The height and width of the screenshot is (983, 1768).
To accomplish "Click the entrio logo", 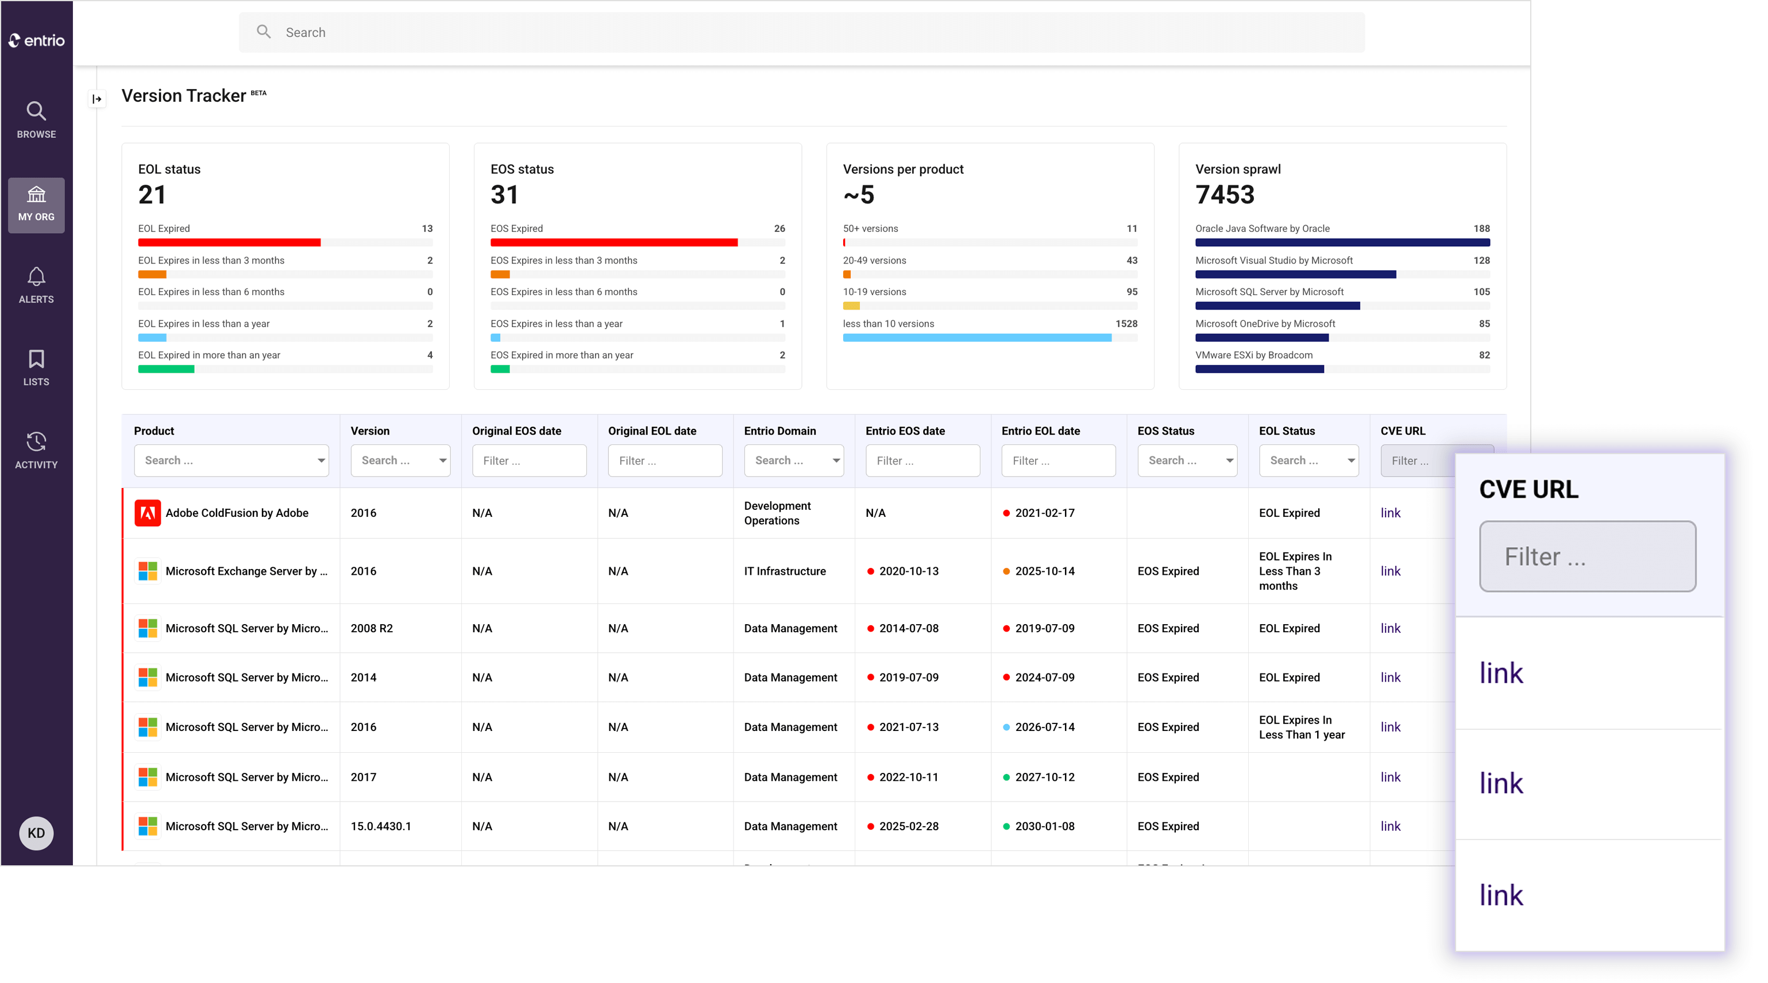I will tap(36, 40).
